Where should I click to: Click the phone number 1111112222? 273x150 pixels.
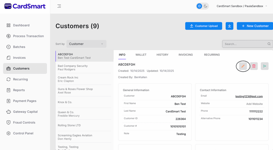pos(256,112)
